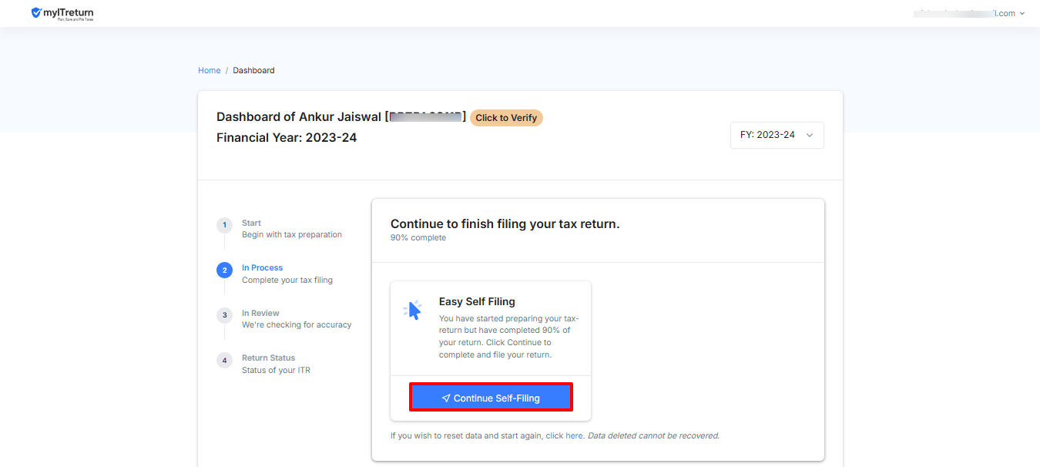Open the In Review step label
The image size is (1040, 467).
point(260,313)
